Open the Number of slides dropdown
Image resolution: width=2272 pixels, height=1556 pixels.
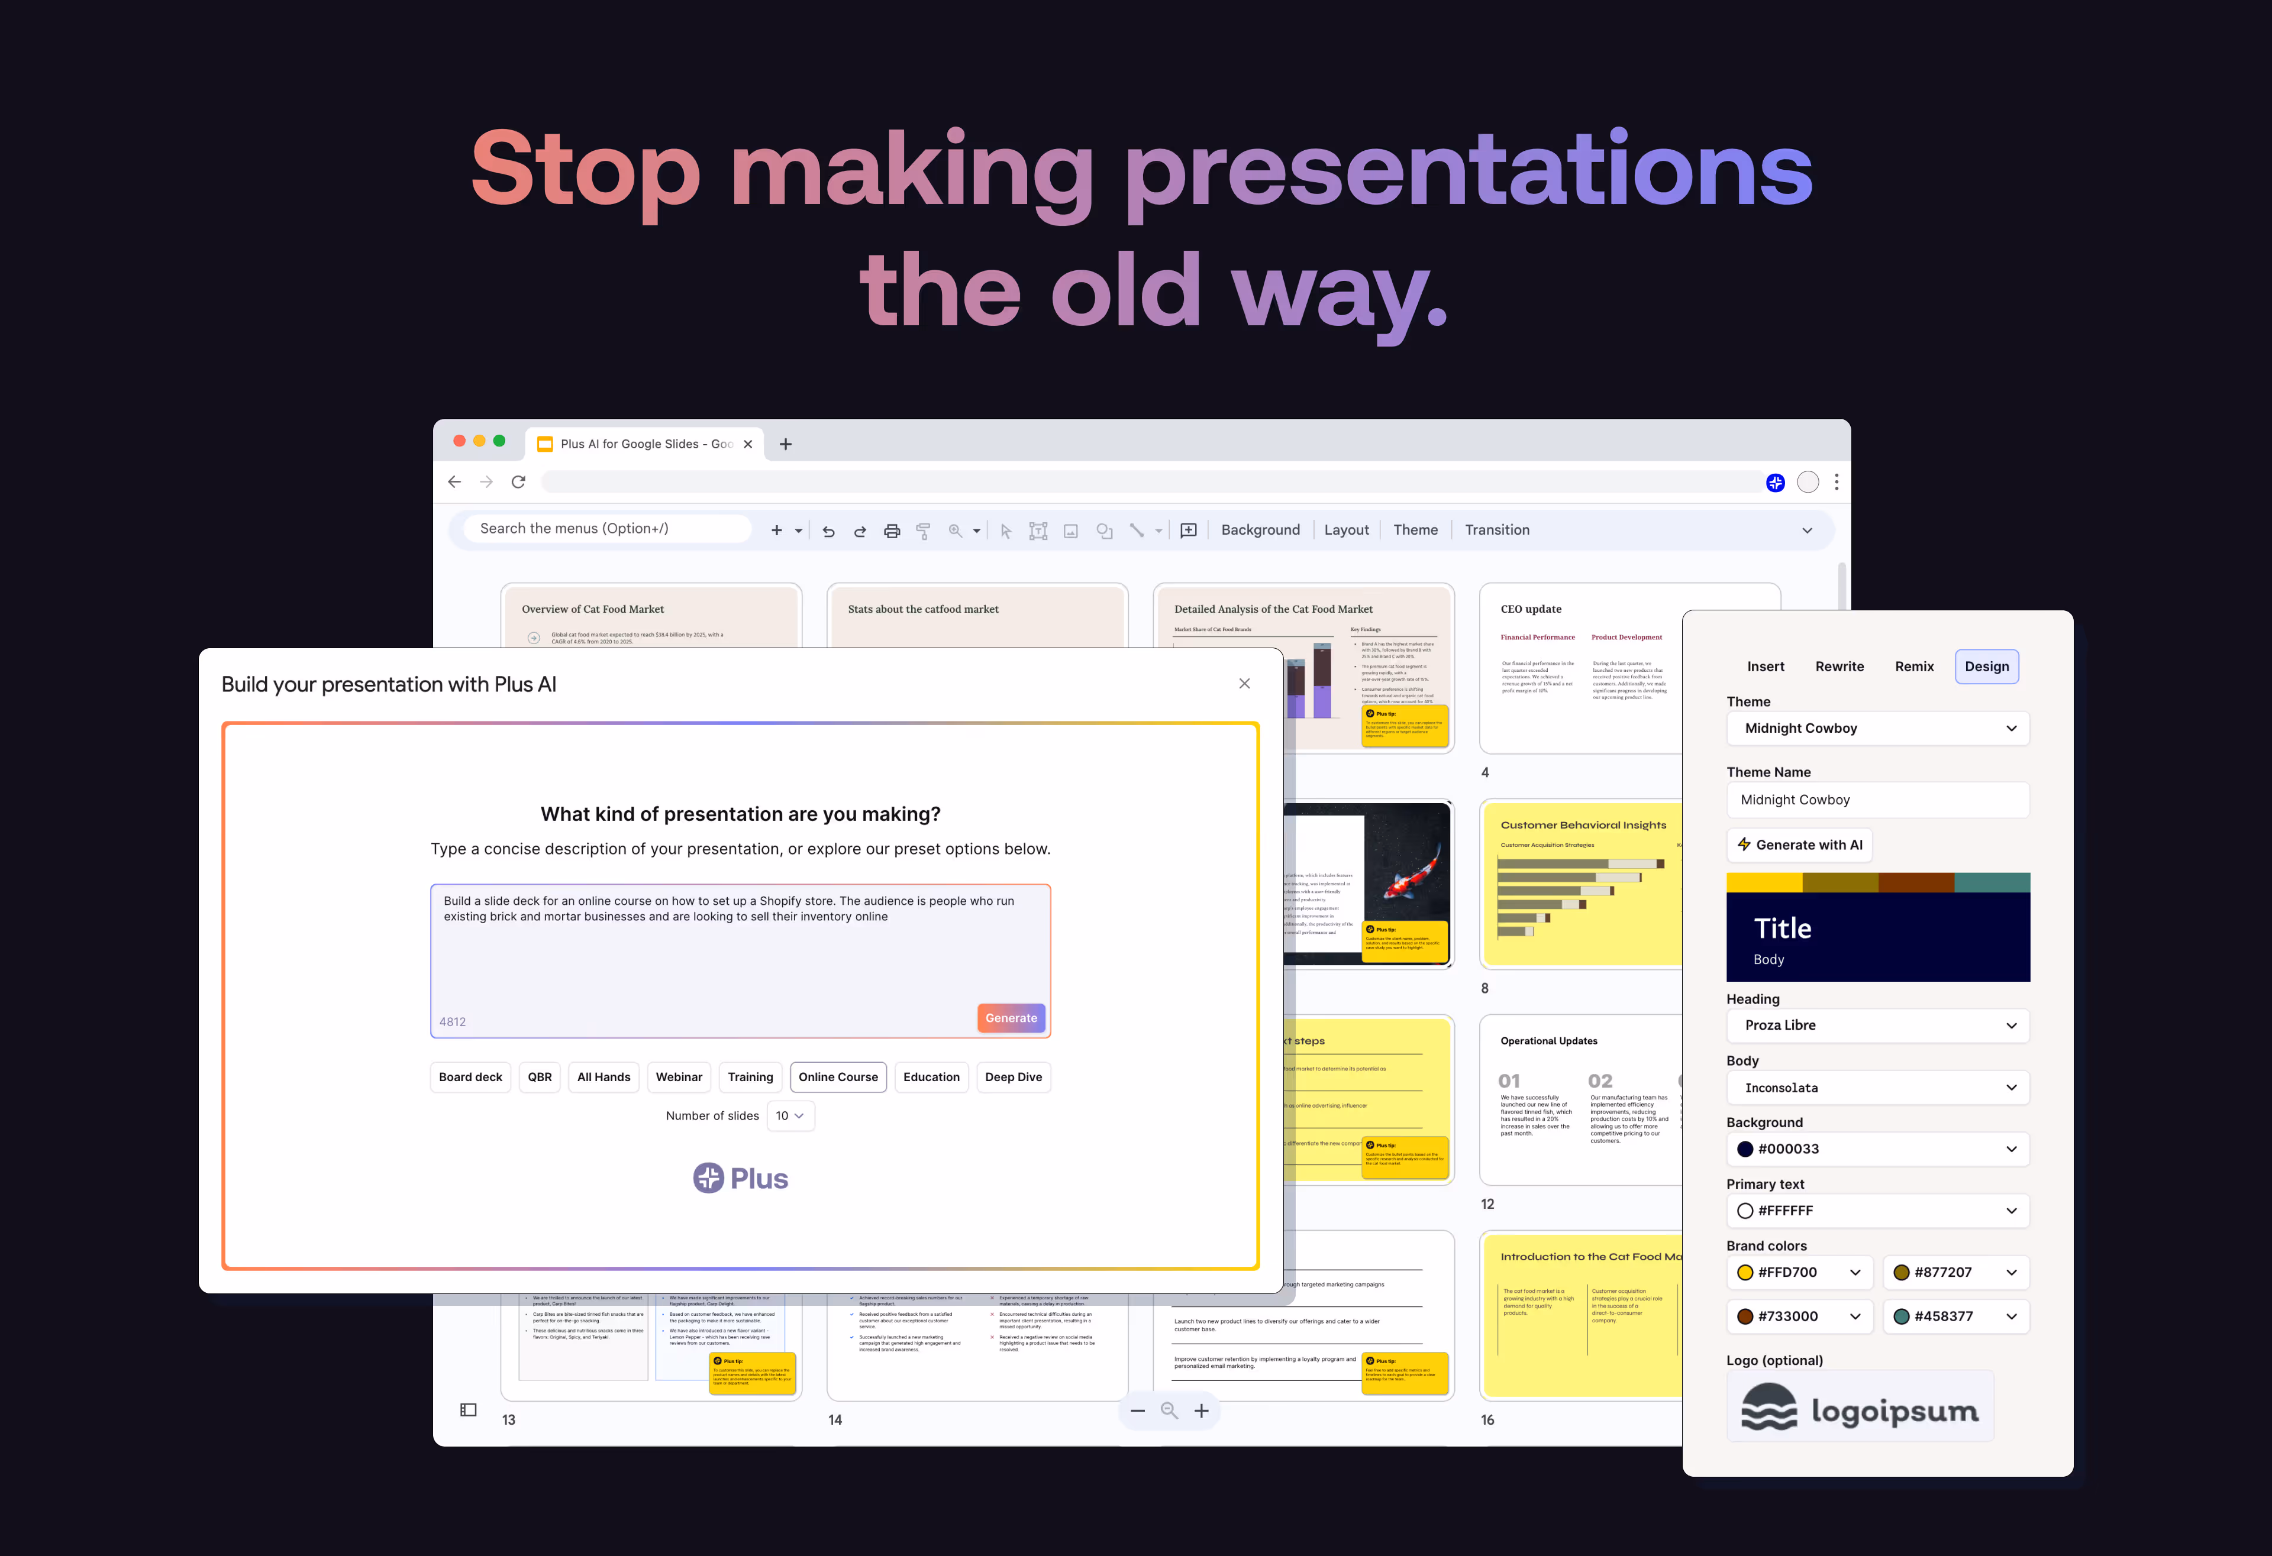[790, 1115]
